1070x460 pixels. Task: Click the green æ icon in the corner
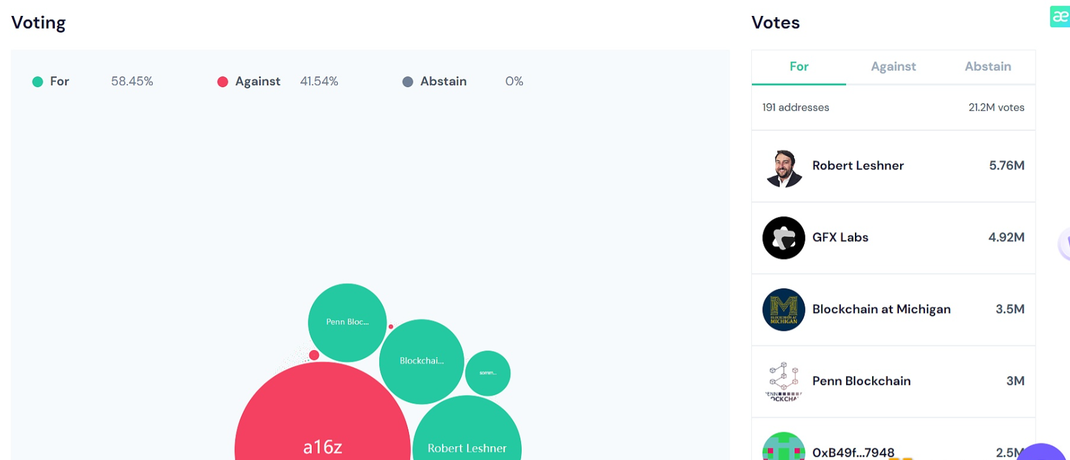(x=1059, y=17)
